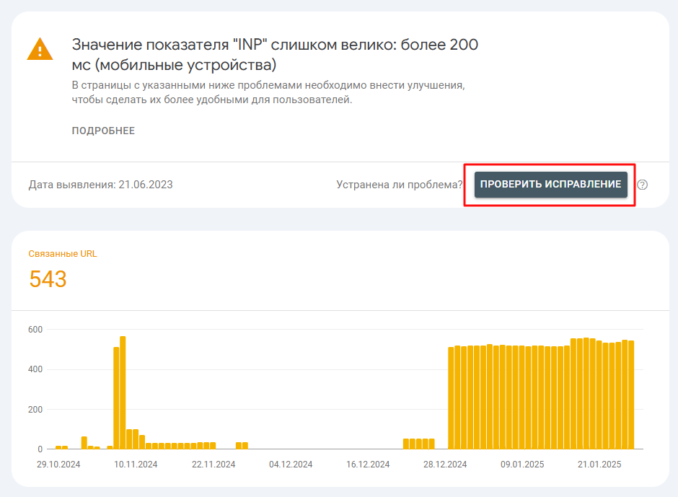The image size is (678, 497).
Task: Click the tallest bar in November 2024
Action: click(x=123, y=392)
